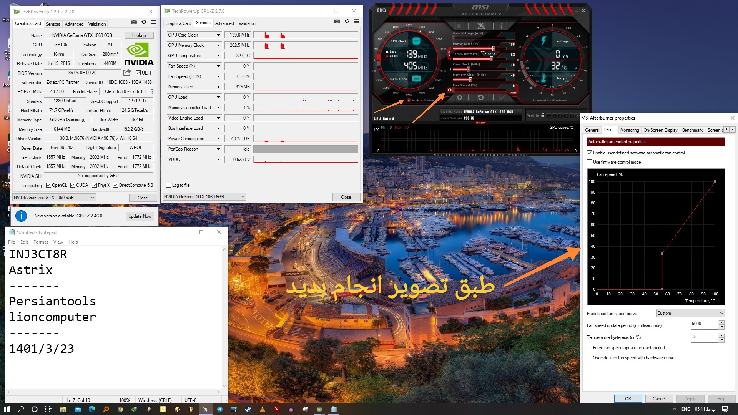
Task: Open the hamburger menu in the GPU-Z Sensors window
Action: (357, 22)
